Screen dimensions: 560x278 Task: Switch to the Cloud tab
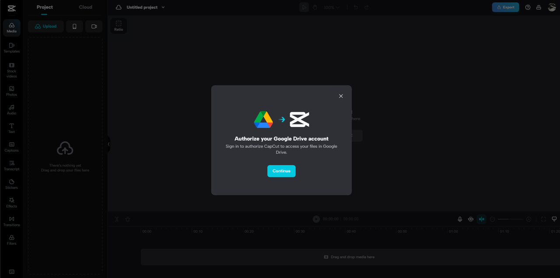(85, 7)
